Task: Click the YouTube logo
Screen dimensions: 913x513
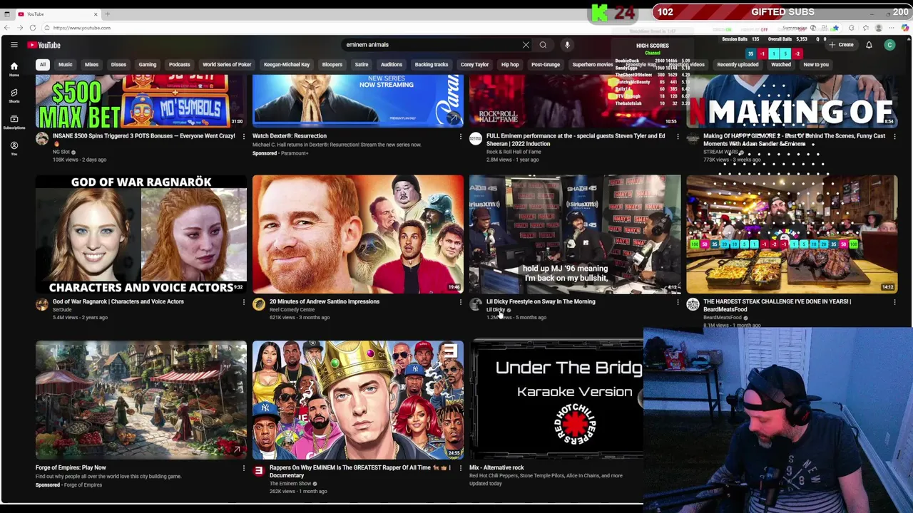Action: (x=44, y=45)
